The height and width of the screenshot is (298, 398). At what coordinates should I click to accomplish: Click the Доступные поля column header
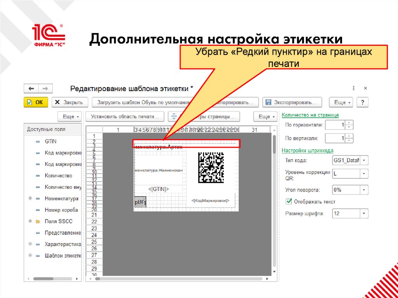pyautogui.click(x=53, y=129)
